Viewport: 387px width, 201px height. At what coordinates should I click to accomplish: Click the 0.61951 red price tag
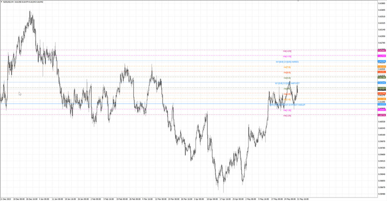[x=382, y=72]
